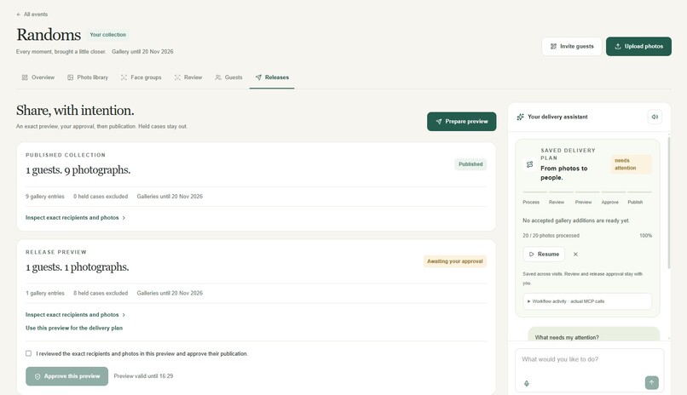
Task: Select the Releases tab
Action: click(272, 77)
